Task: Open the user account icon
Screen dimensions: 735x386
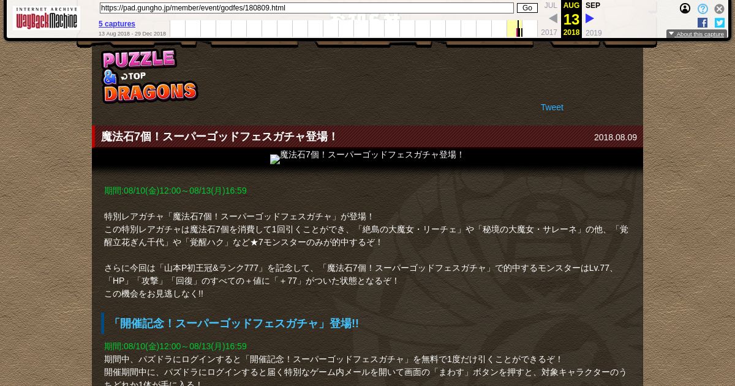Action: [x=685, y=9]
